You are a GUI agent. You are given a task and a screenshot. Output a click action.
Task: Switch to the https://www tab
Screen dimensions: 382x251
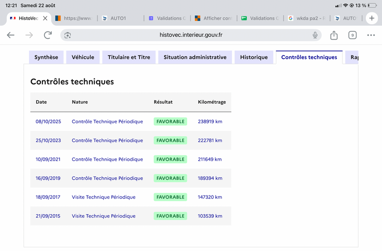[x=74, y=18]
